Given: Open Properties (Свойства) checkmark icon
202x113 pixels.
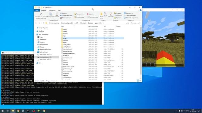Looking at the screenshot, I should [111, 14].
